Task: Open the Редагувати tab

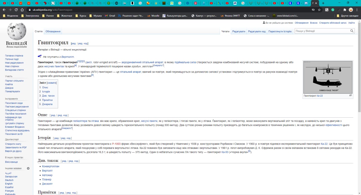Action: coord(239,31)
